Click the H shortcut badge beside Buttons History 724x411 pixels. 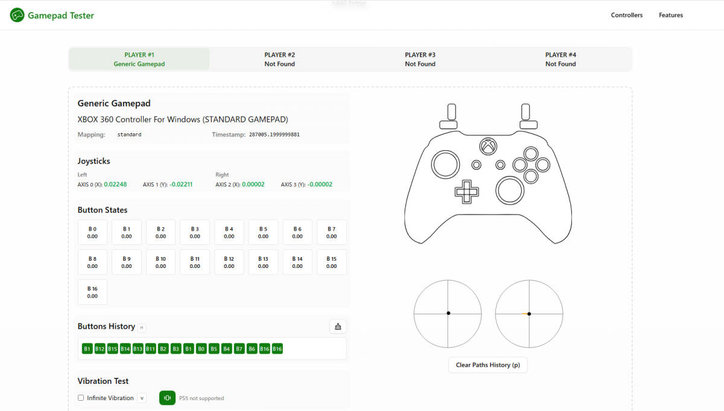click(x=142, y=328)
